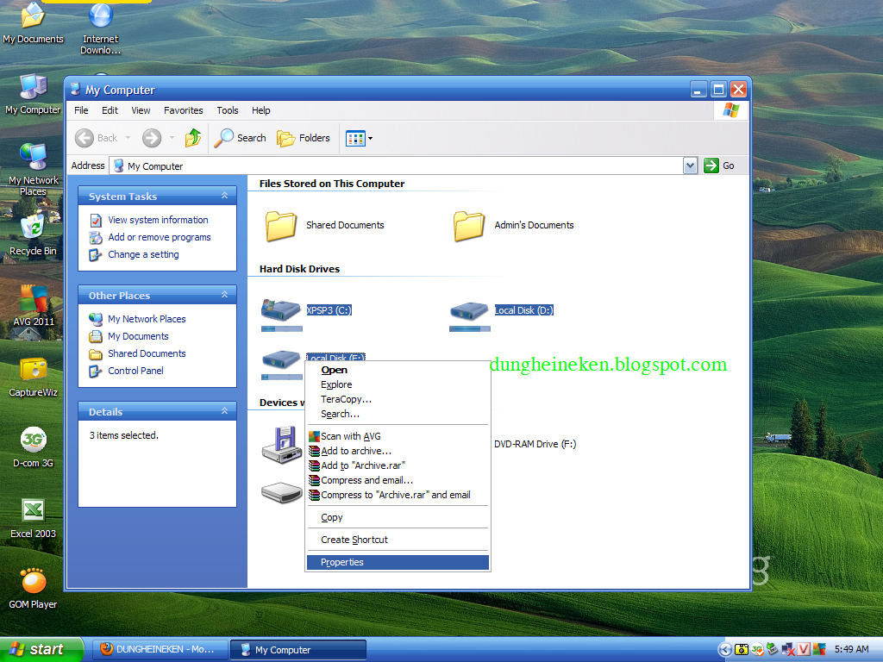
Task: Go up one folder level
Action: 193,138
